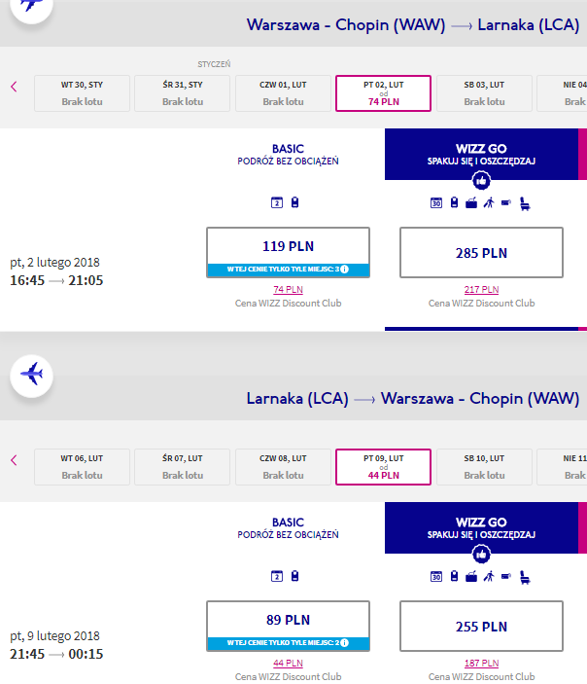The height and width of the screenshot is (684, 587).
Task: Click small bag icon under outbound BASIC
Action: click(x=295, y=202)
